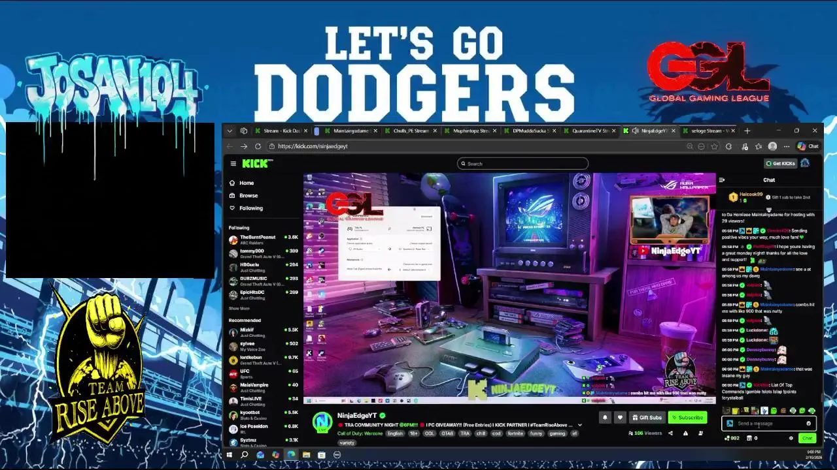The height and width of the screenshot is (470, 837).
Task: Open Mizkif in Recommended list
Action: 264,332
